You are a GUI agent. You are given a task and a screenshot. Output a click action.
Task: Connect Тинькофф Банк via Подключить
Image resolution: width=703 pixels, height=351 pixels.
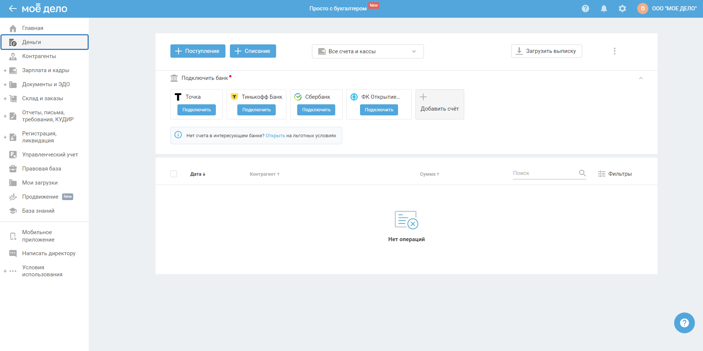257,110
